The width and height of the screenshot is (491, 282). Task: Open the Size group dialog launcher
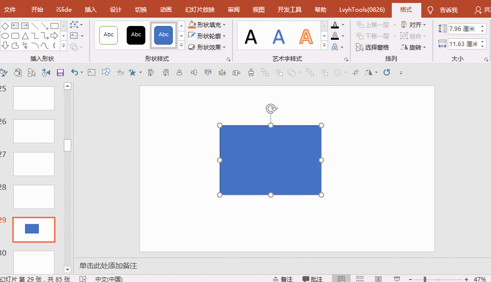point(486,59)
